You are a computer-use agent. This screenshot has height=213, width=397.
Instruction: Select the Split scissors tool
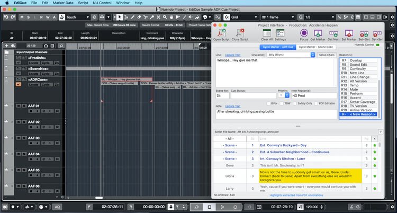(146, 17)
